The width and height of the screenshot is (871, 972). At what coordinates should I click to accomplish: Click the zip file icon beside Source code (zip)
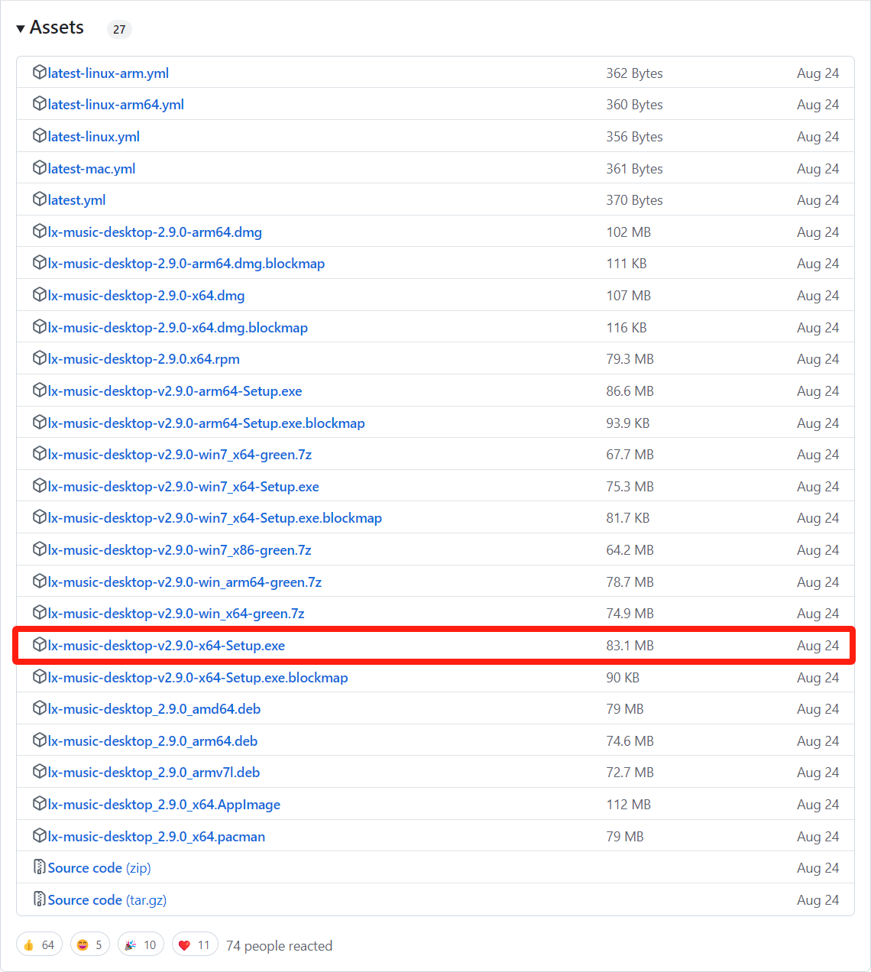[x=40, y=867]
